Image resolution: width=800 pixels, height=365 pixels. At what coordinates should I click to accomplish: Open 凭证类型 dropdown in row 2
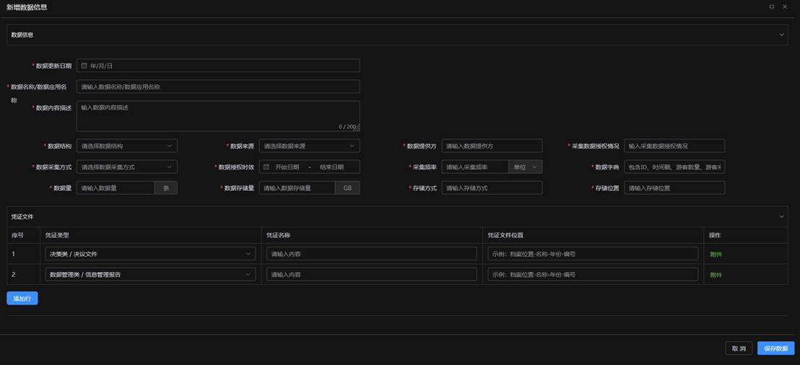149,275
